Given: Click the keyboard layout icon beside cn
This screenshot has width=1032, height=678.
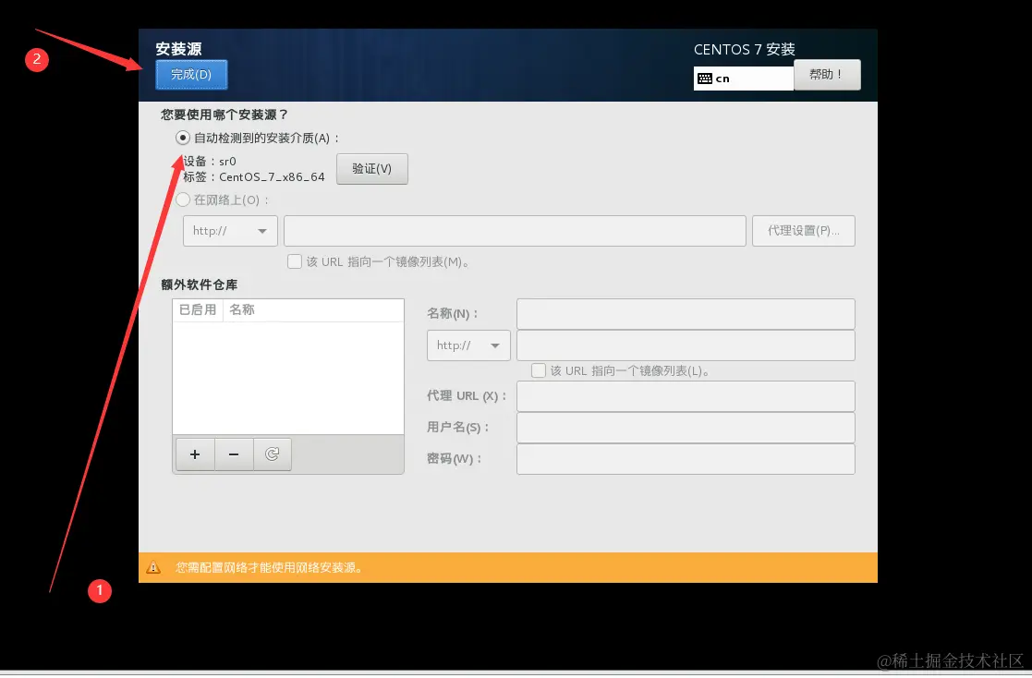Looking at the screenshot, I should [706, 79].
